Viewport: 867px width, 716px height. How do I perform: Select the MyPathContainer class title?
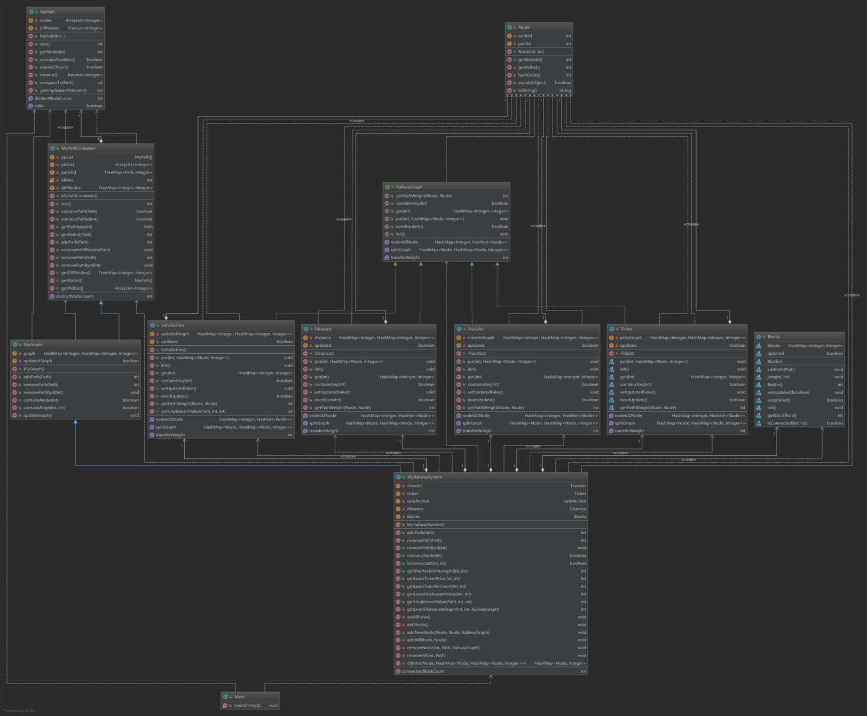click(x=78, y=149)
